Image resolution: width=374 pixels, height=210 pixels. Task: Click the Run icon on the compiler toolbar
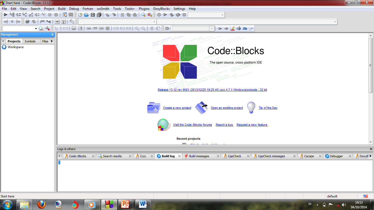[165, 15]
